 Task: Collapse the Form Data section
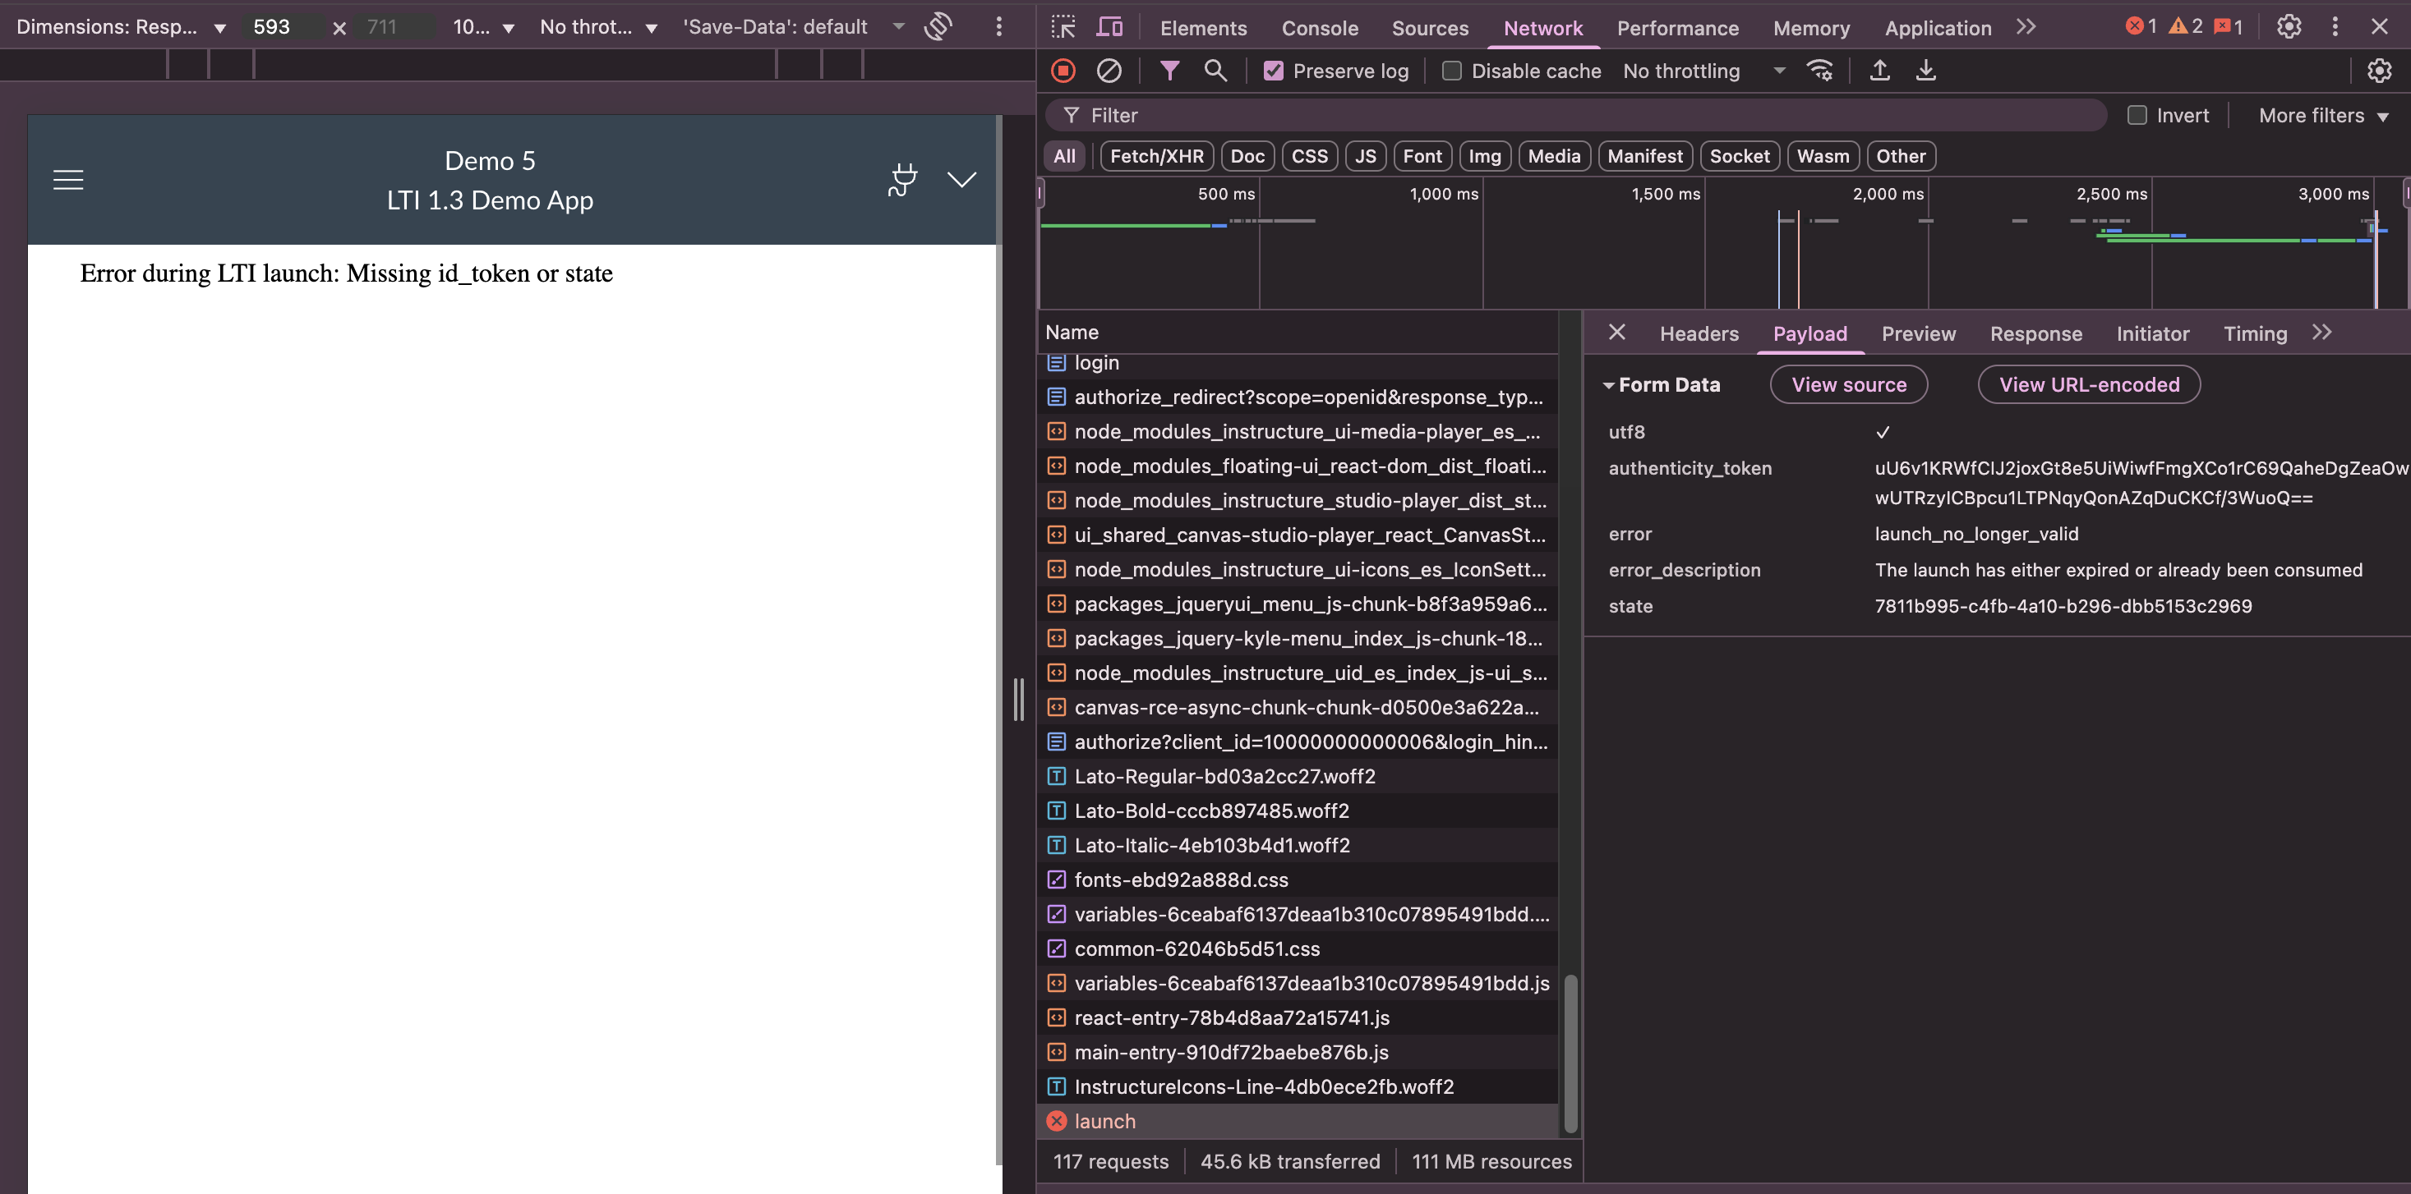coord(1611,384)
